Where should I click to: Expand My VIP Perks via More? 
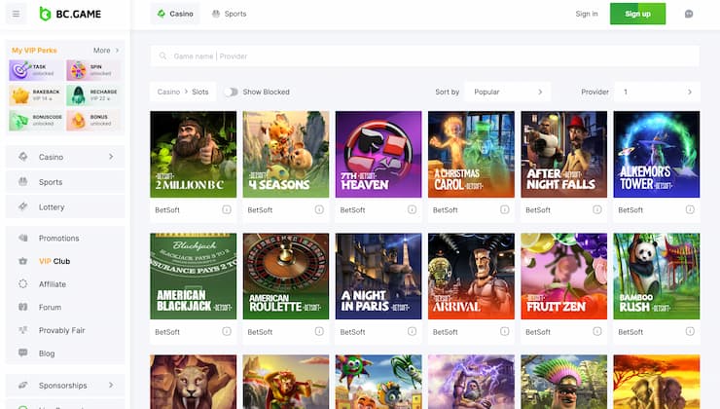106,50
